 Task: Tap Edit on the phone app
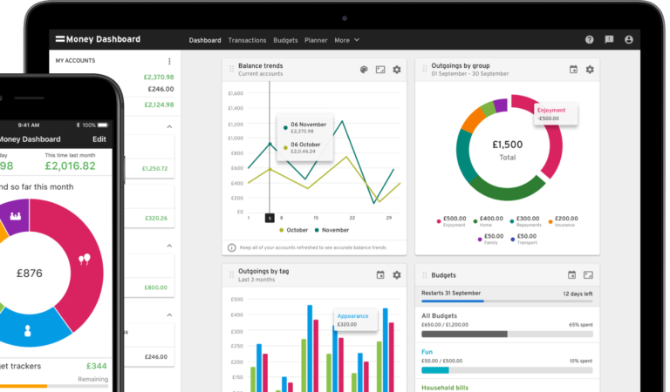(x=99, y=139)
